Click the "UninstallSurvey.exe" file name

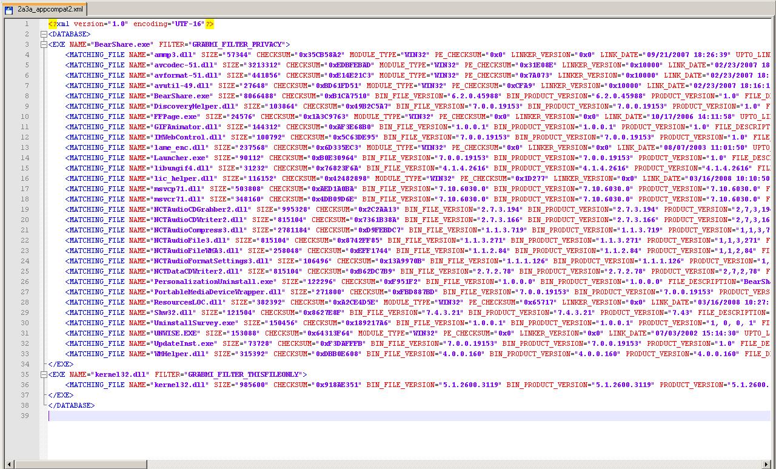tap(194, 323)
